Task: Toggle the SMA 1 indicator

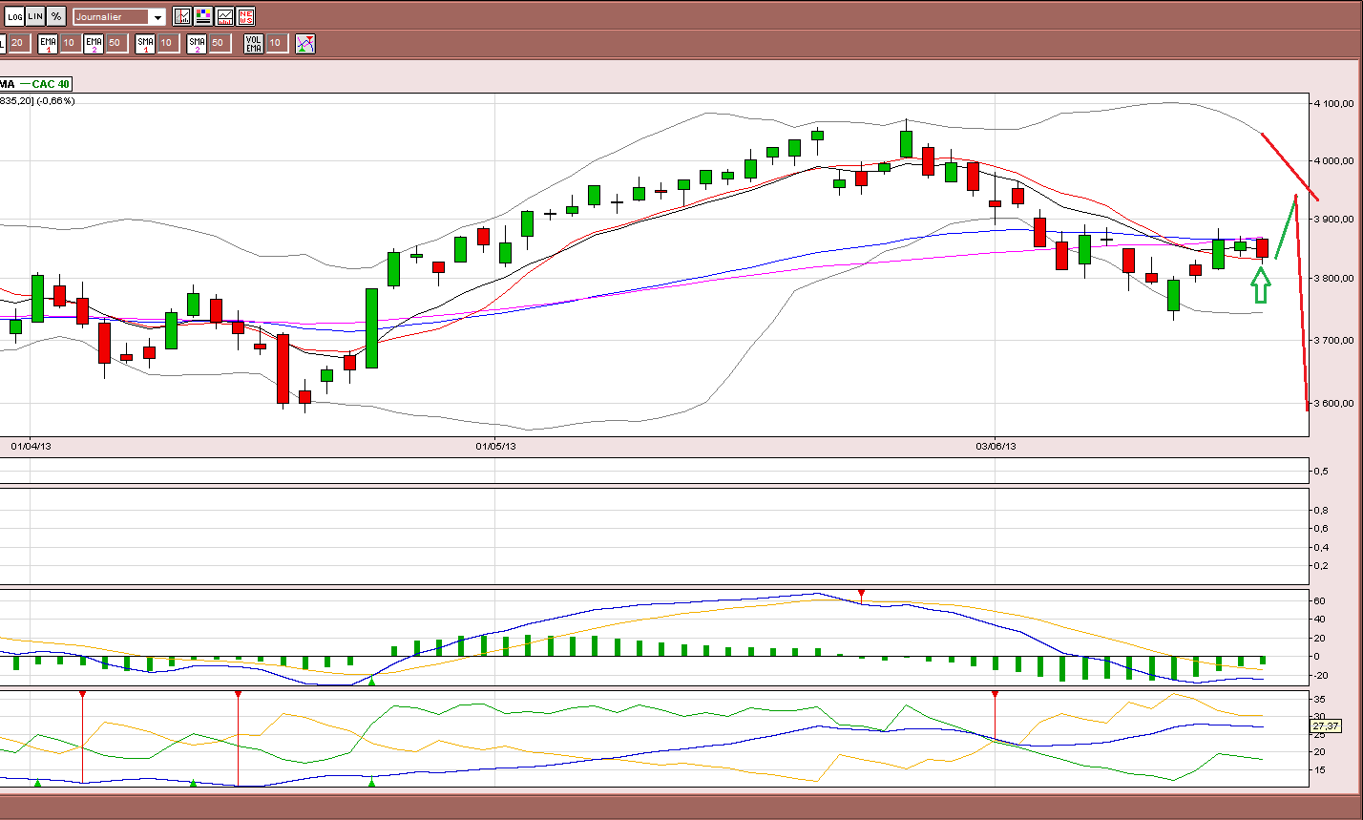Action: coord(145,43)
